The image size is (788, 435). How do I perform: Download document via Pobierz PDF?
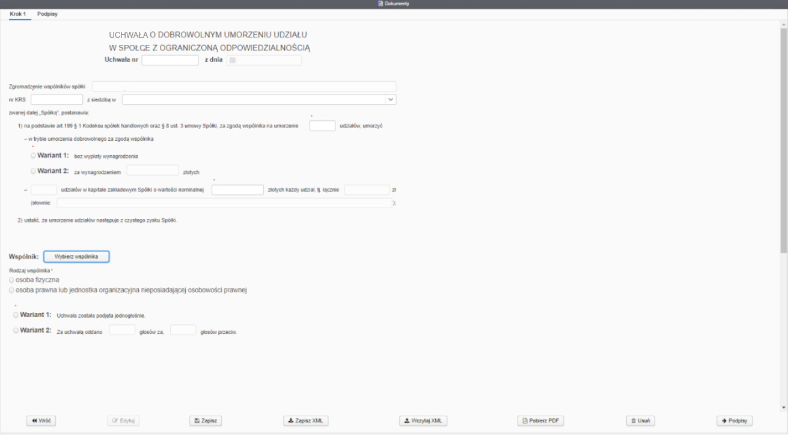coord(540,421)
